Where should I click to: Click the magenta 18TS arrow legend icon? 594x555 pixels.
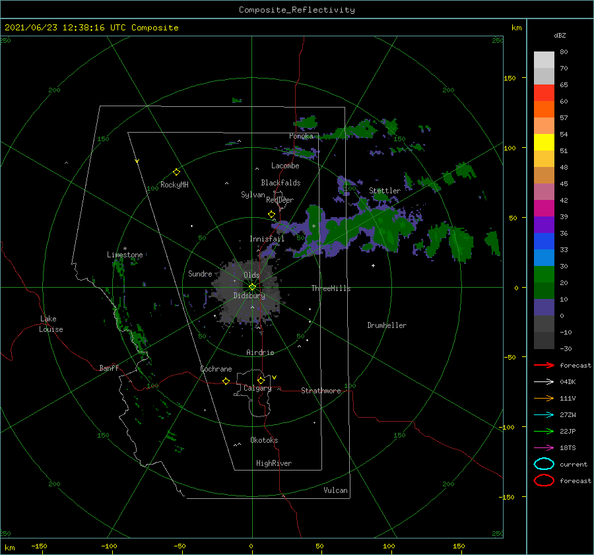[544, 448]
